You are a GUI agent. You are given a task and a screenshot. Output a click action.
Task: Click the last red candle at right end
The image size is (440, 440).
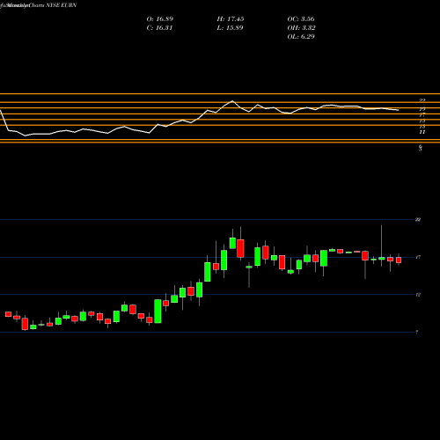[x=399, y=260]
